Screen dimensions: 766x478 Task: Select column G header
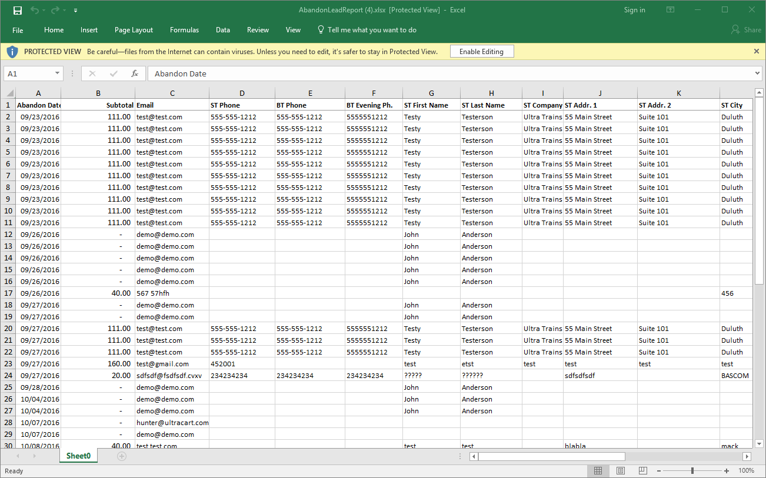(432, 93)
